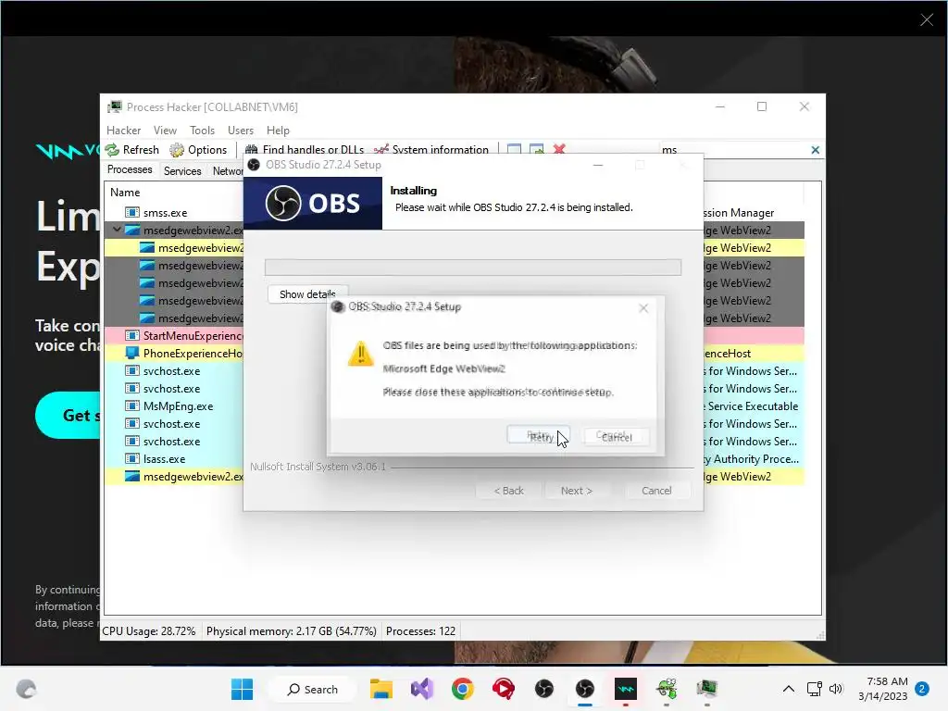Image resolution: width=948 pixels, height=711 pixels.
Task: Click Processes: 122 in status bar
Action: pos(421,631)
